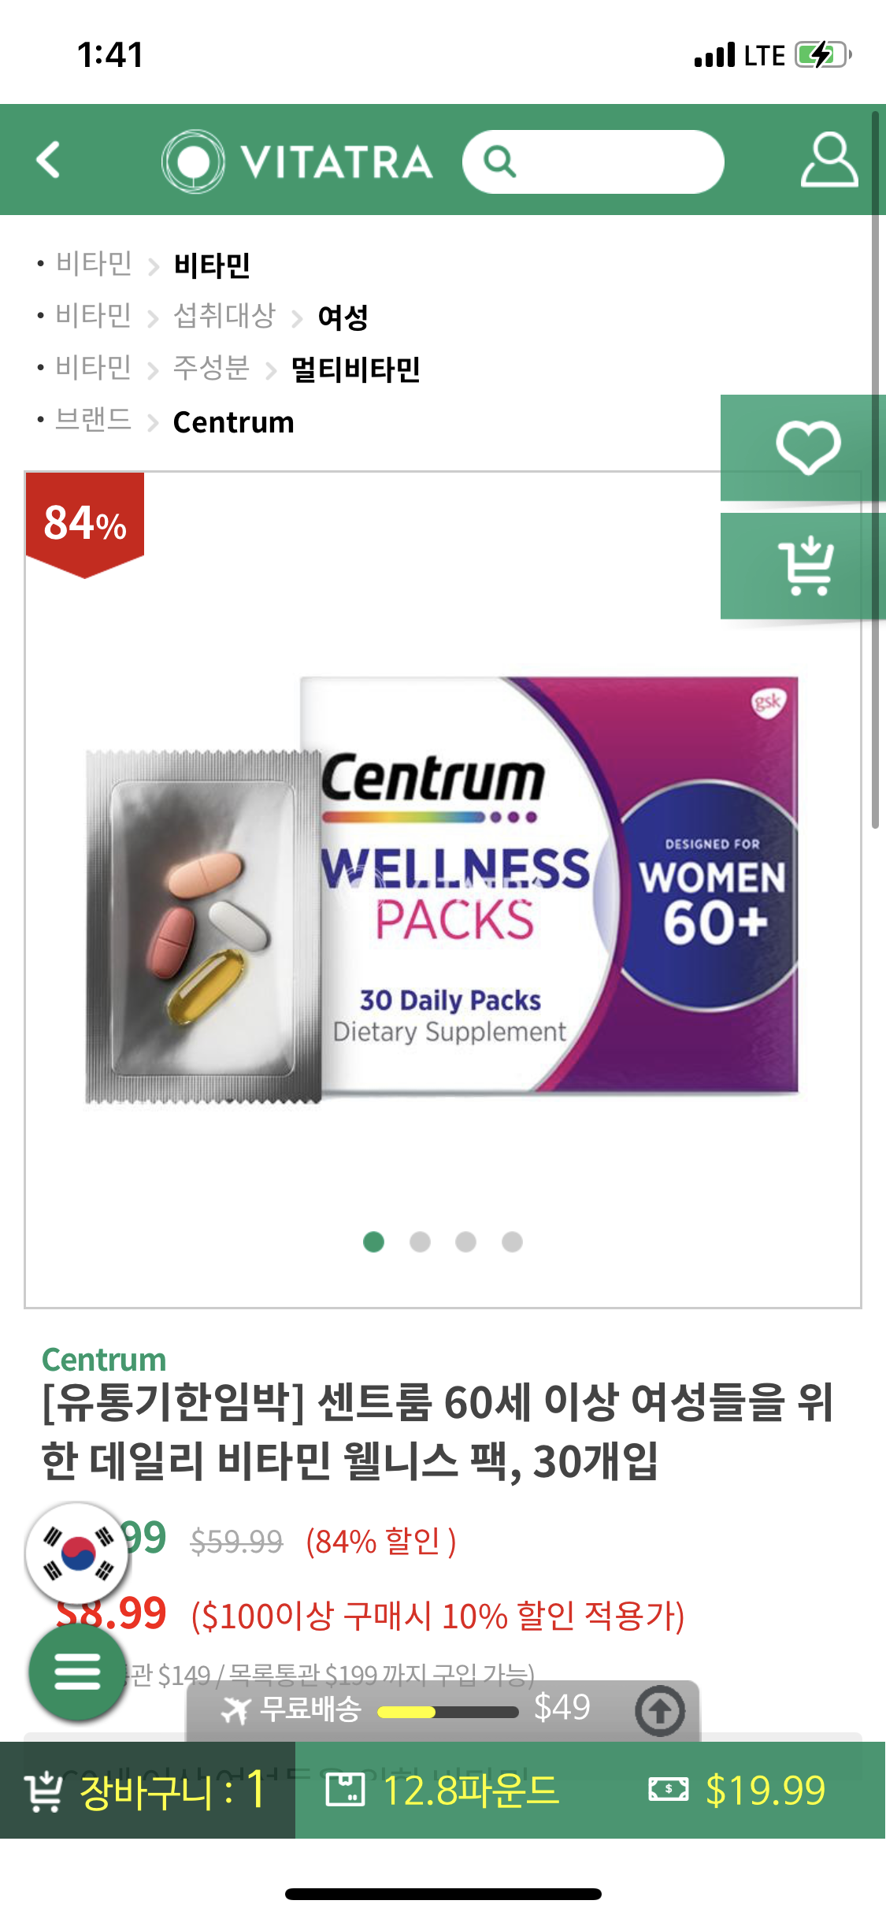Open the 멀티비타민 breadcrumb category

click(355, 369)
